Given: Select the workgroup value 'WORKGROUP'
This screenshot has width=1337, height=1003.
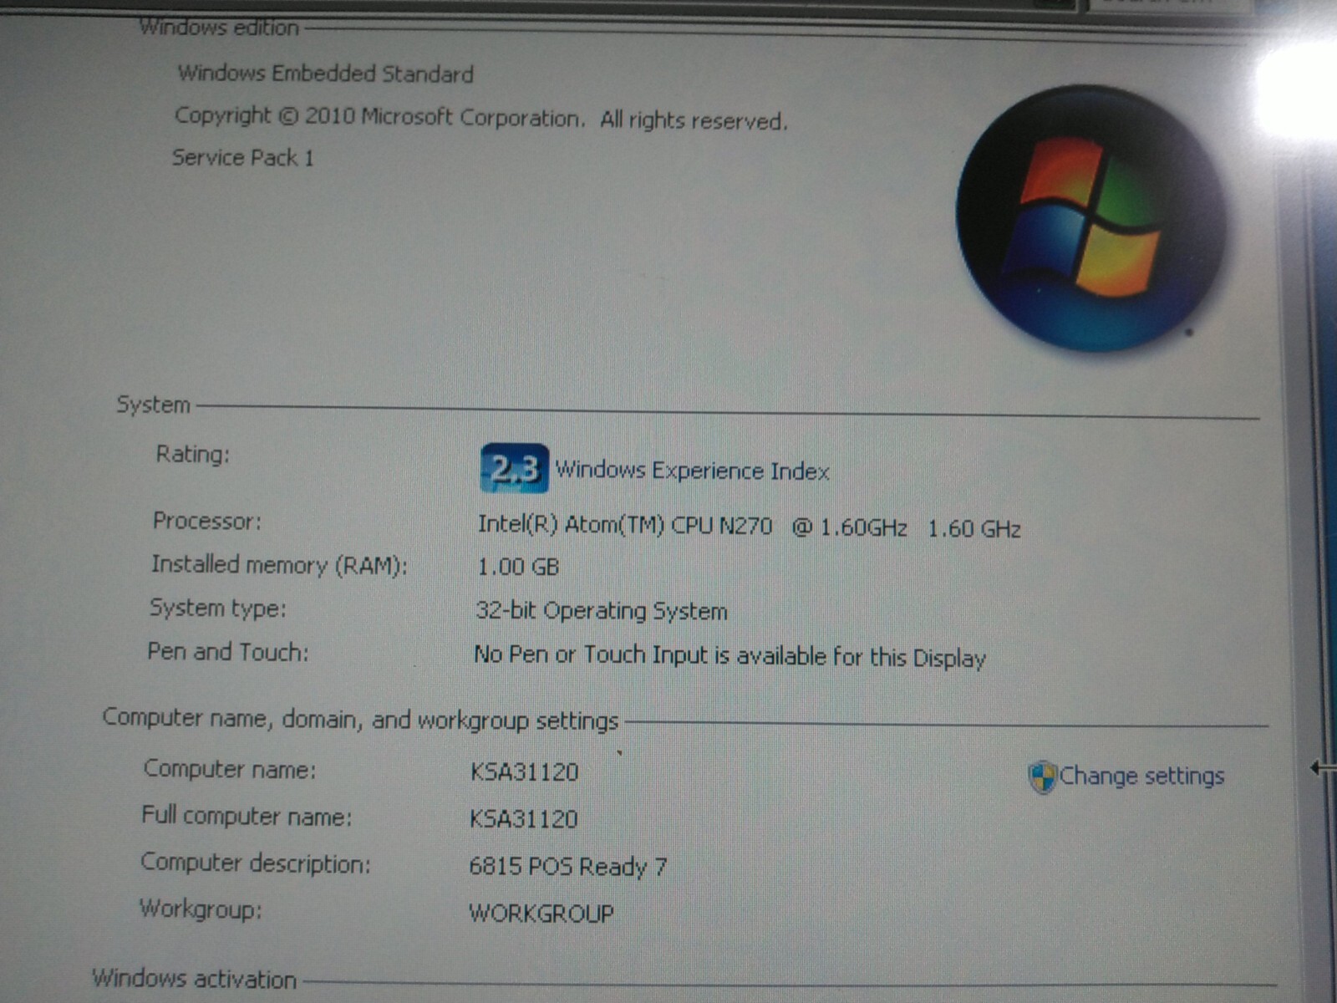Looking at the screenshot, I should click(x=541, y=913).
